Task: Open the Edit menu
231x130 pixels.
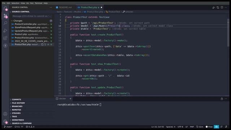Action: 8,3
